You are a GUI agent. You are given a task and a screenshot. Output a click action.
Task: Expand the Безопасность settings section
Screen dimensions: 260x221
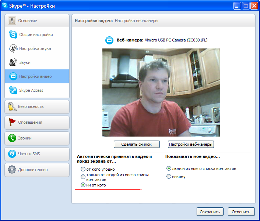(37, 106)
